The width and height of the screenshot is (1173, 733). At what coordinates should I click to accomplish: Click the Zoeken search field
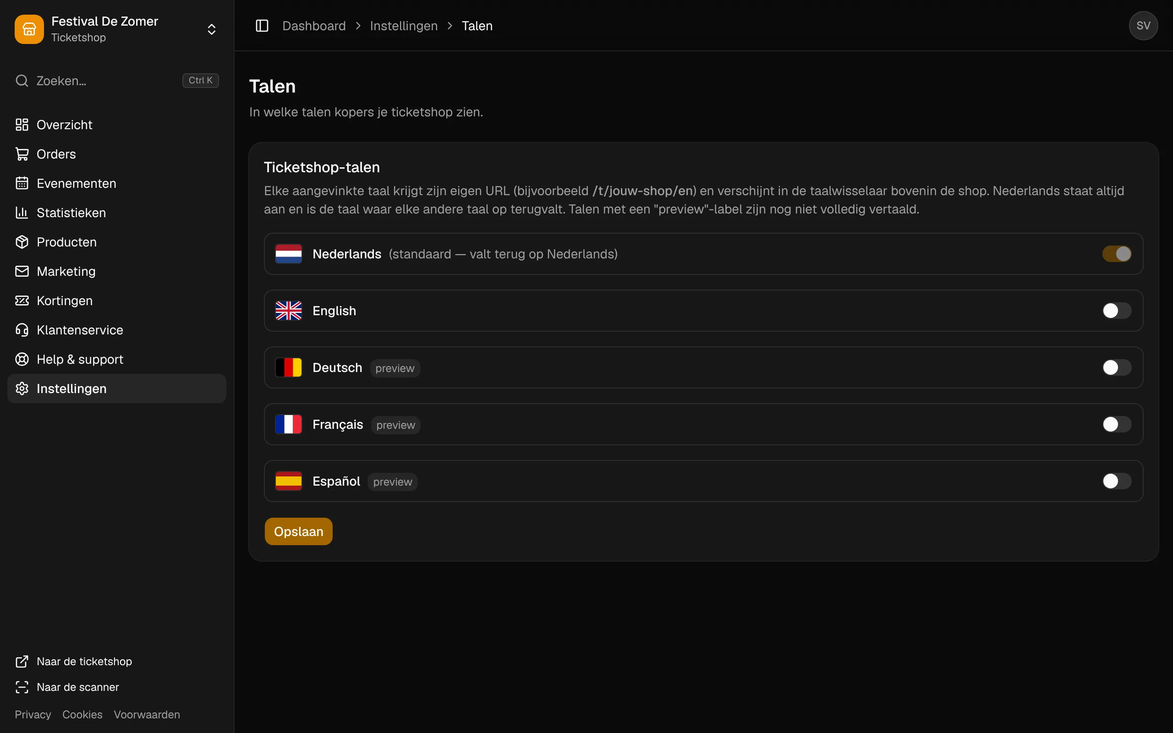click(117, 81)
